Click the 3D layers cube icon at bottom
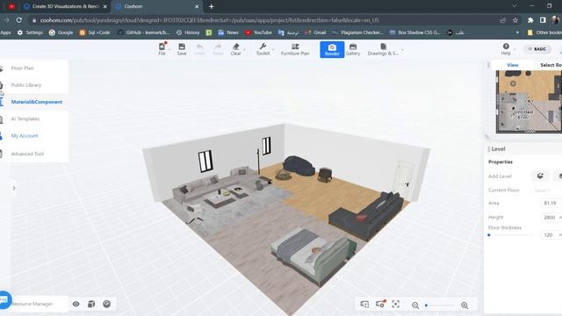The width and height of the screenshot is (562, 316). pos(91,305)
